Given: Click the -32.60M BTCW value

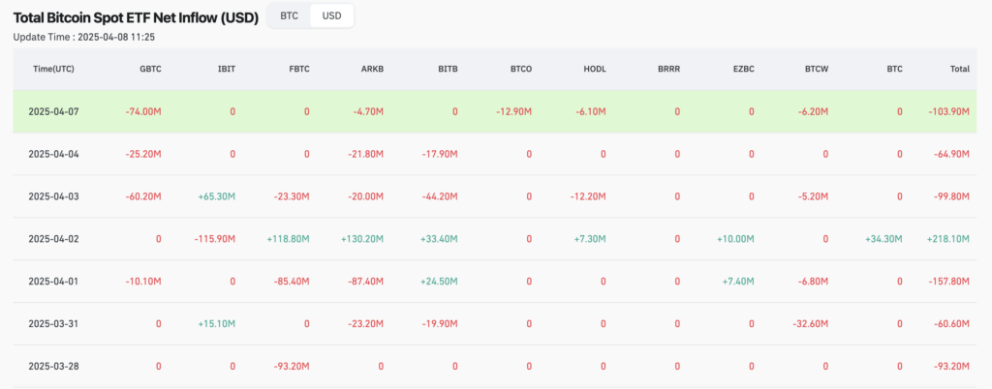Looking at the screenshot, I should tap(811, 324).
